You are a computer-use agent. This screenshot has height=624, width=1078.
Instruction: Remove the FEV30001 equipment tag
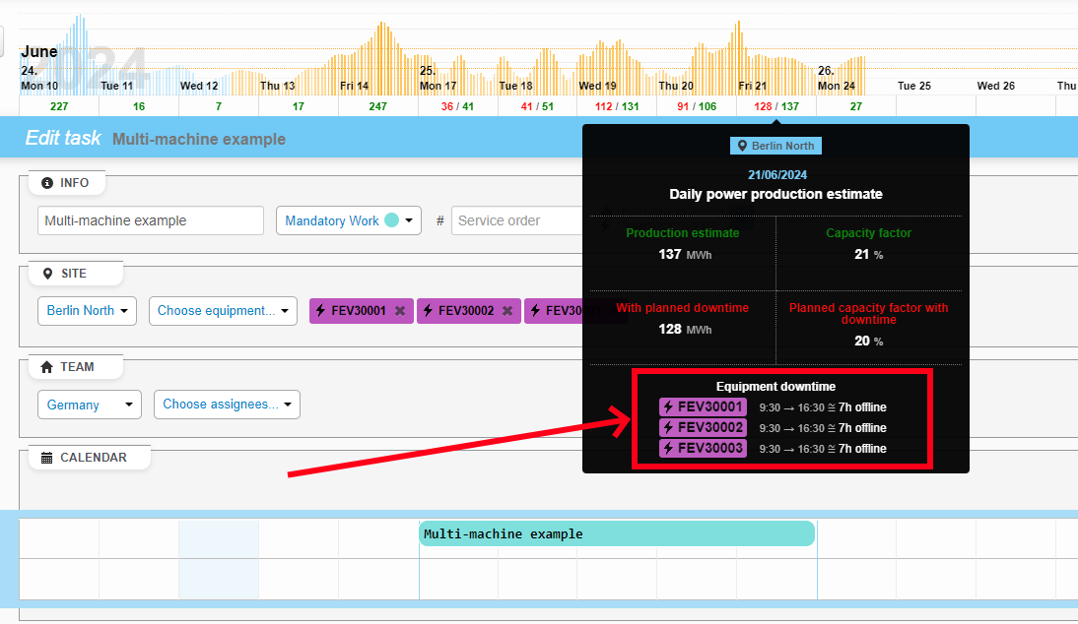[399, 310]
